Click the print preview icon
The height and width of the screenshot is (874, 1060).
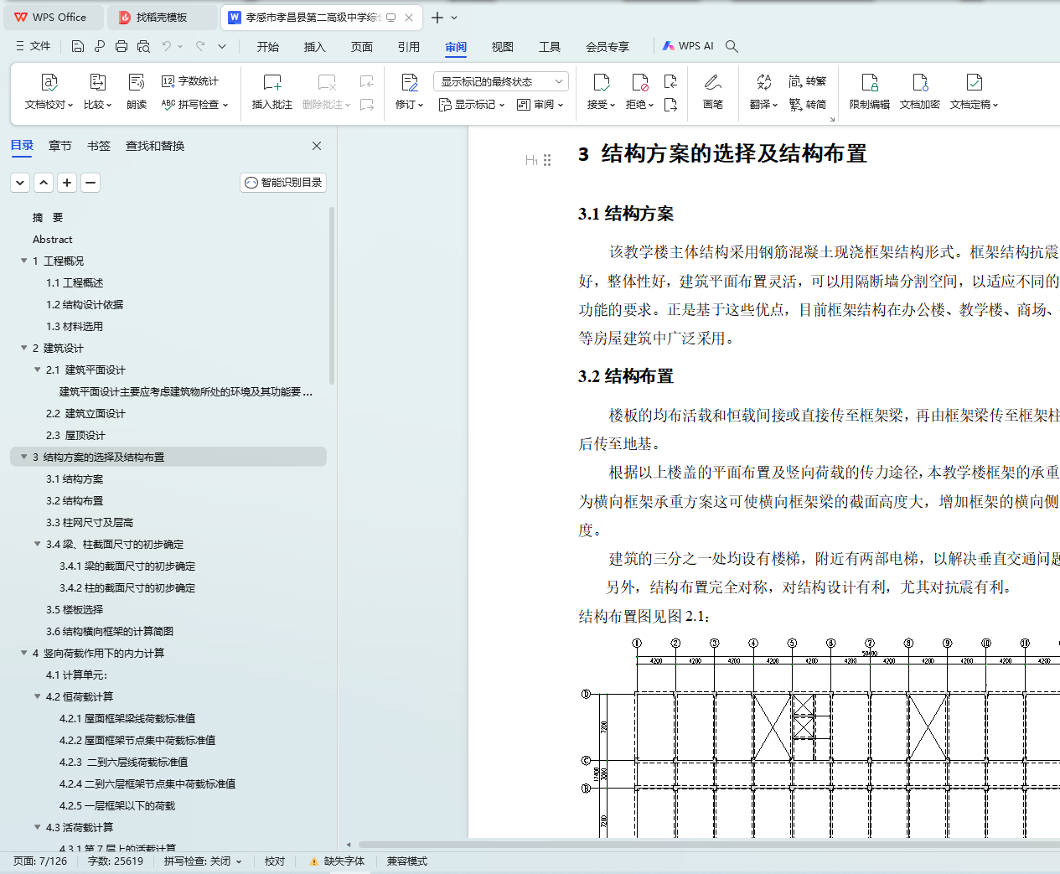[143, 46]
